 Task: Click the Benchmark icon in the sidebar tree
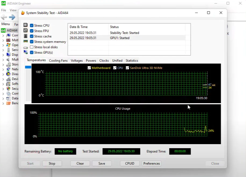pos(8,103)
